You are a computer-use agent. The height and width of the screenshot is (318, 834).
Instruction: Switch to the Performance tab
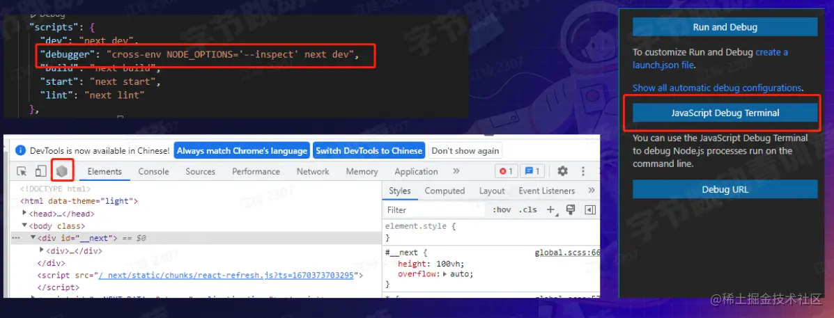[x=256, y=171]
